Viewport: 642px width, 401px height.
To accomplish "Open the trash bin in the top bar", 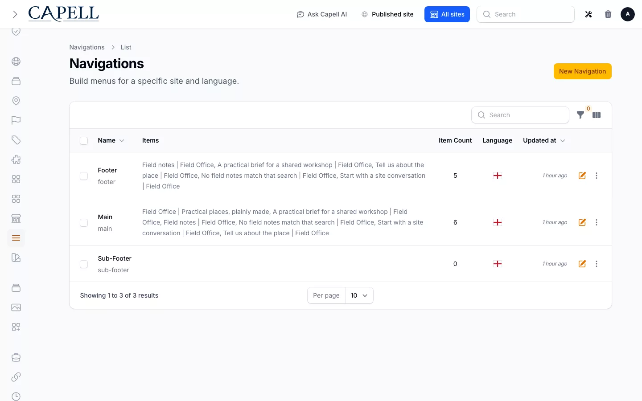I will pyautogui.click(x=608, y=14).
